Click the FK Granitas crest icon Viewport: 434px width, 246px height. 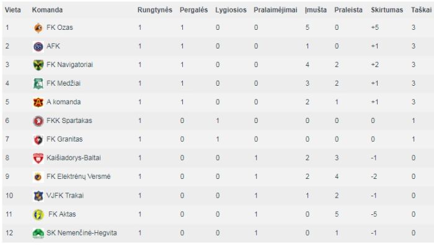(x=38, y=140)
